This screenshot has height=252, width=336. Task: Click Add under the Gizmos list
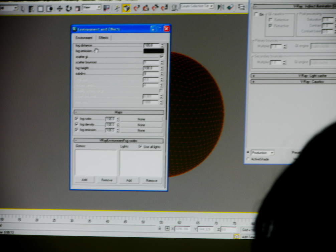85,180
